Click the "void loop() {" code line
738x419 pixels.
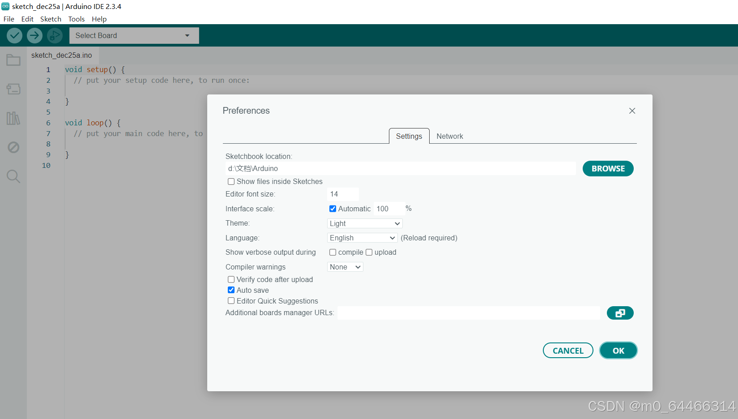pyautogui.click(x=93, y=123)
